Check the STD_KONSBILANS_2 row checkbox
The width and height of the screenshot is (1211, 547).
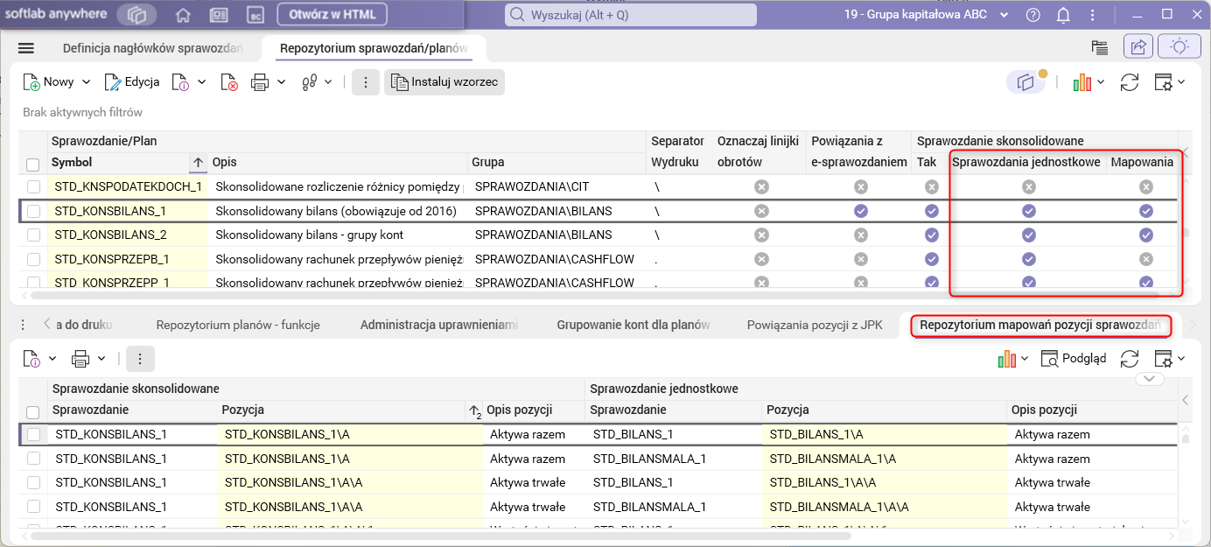(33, 235)
